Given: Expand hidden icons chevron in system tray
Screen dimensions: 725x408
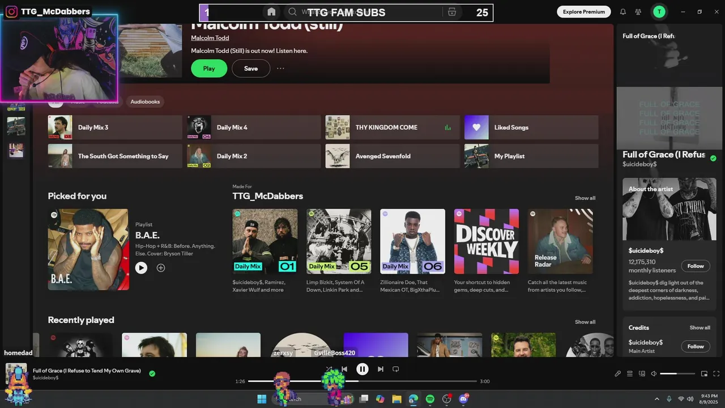Looking at the screenshot, I should click(x=657, y=399).
